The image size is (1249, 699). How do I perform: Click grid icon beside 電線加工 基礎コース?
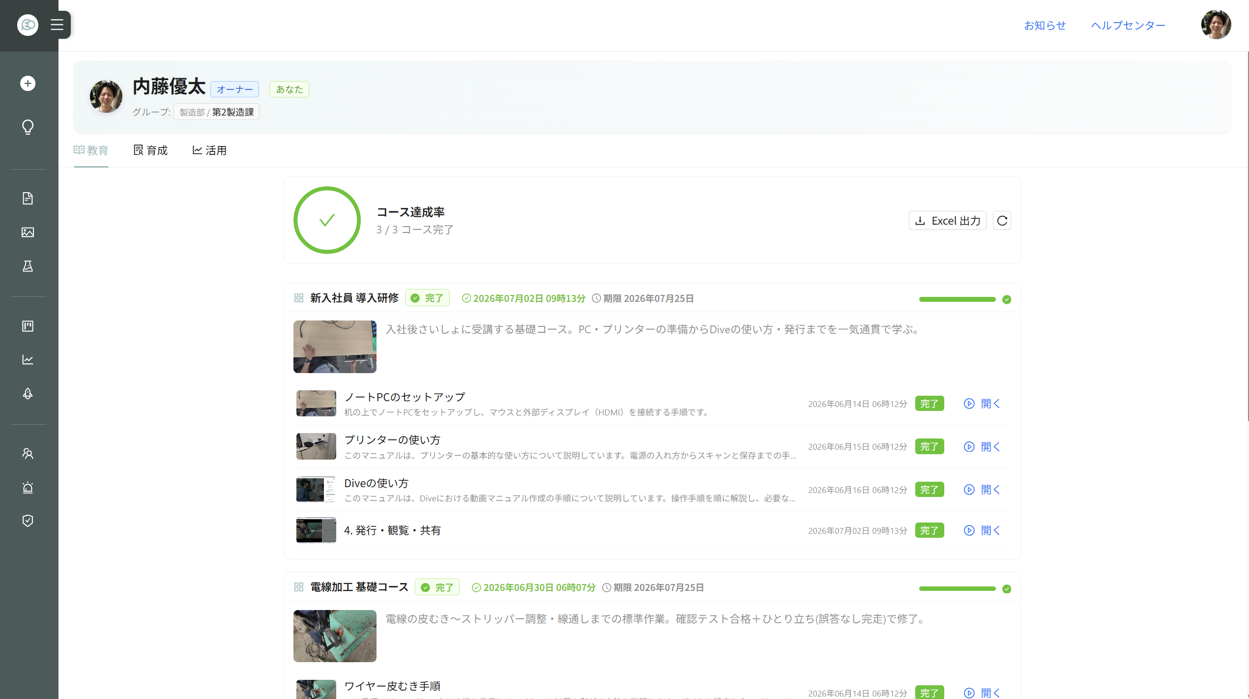[298, 587]
